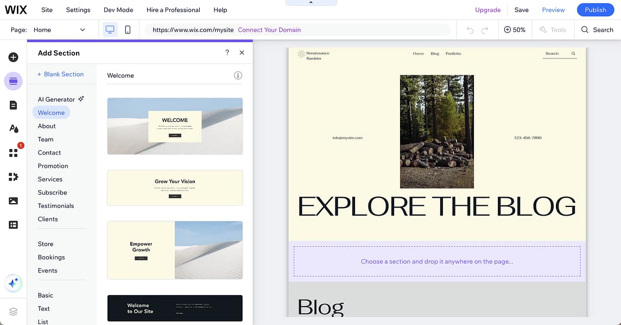Open the Home page dropdown
This screenshot has width=621, height=325.
(60, 30)
